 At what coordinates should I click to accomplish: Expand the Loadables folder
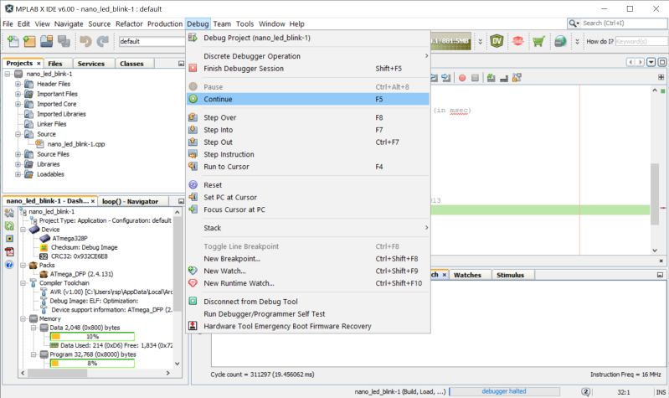point(18,174)
